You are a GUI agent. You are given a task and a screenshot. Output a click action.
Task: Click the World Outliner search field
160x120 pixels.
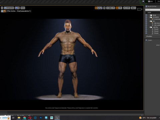(153, 10)
